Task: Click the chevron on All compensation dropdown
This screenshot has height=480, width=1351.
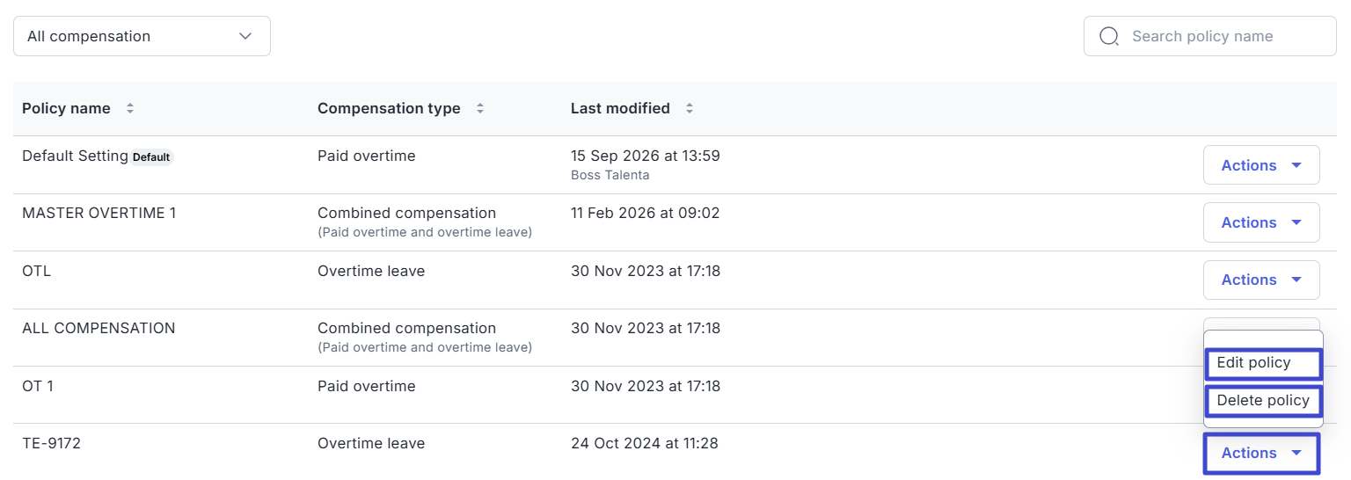Action: pos(245,36)
